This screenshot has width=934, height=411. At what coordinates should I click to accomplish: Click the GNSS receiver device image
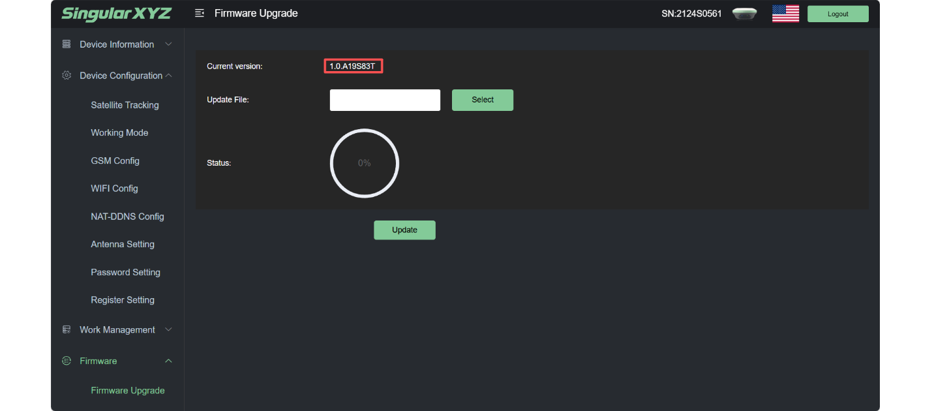coord(744,14)
